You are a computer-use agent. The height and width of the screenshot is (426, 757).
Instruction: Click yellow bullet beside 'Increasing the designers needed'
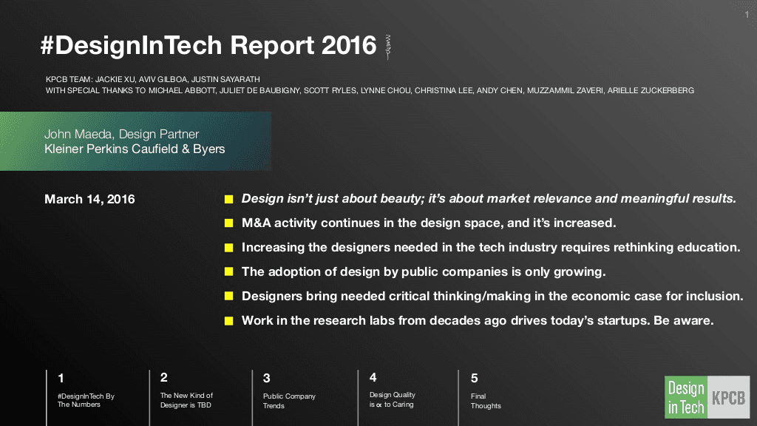229,248
